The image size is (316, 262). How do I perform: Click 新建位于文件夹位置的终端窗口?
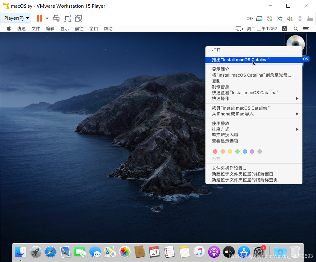pyautogui.click(x=242, y=174)
